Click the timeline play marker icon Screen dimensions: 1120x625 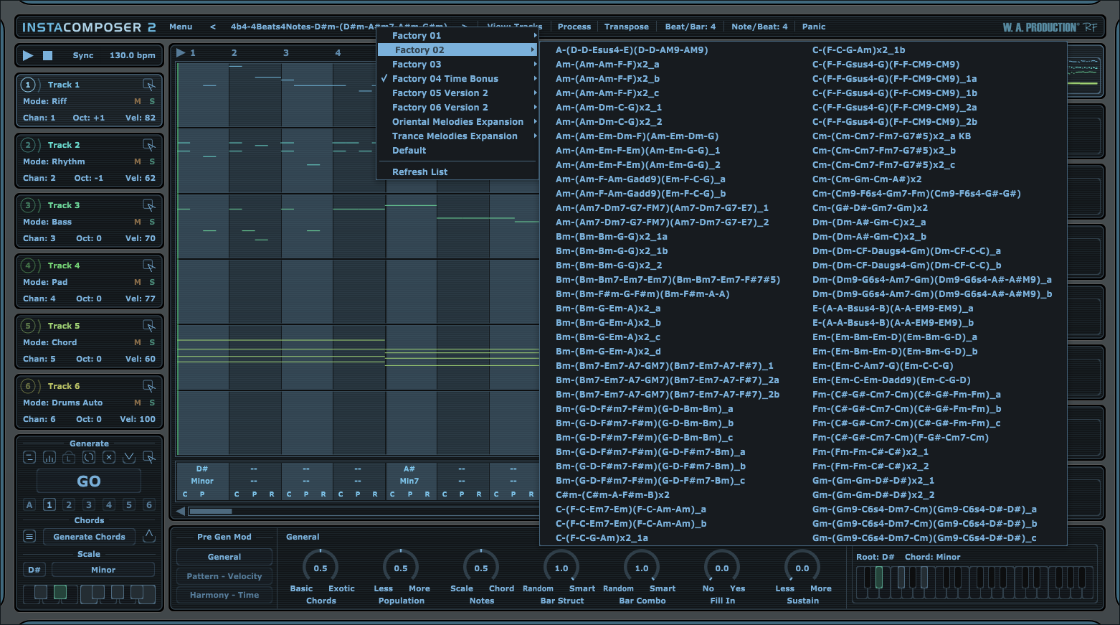[x=181, y=52]
